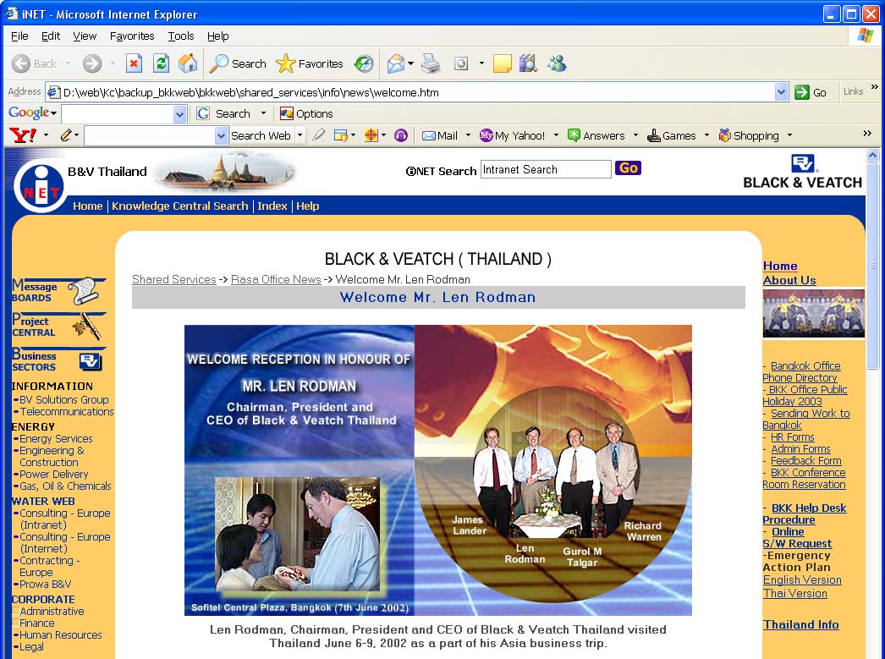Print the page using the printer icon
Image resolution: width=885 pixels, height=659 pixels.
(431, 63)
